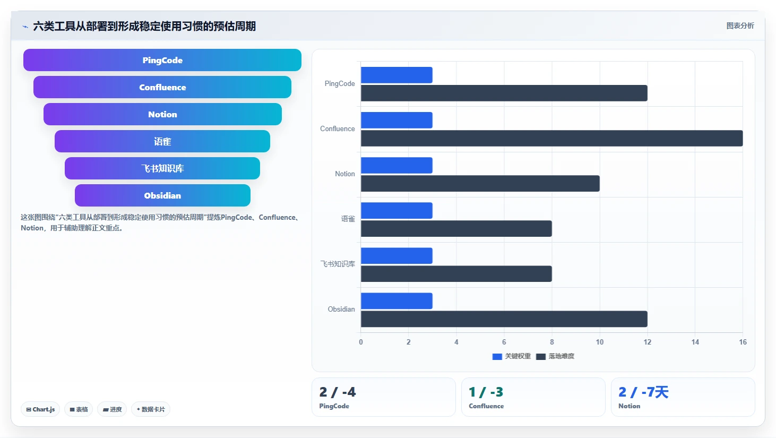Click the 数据卡片 tag chip
This screenshot has height=438, width=776.
click(x=151, y=409)
